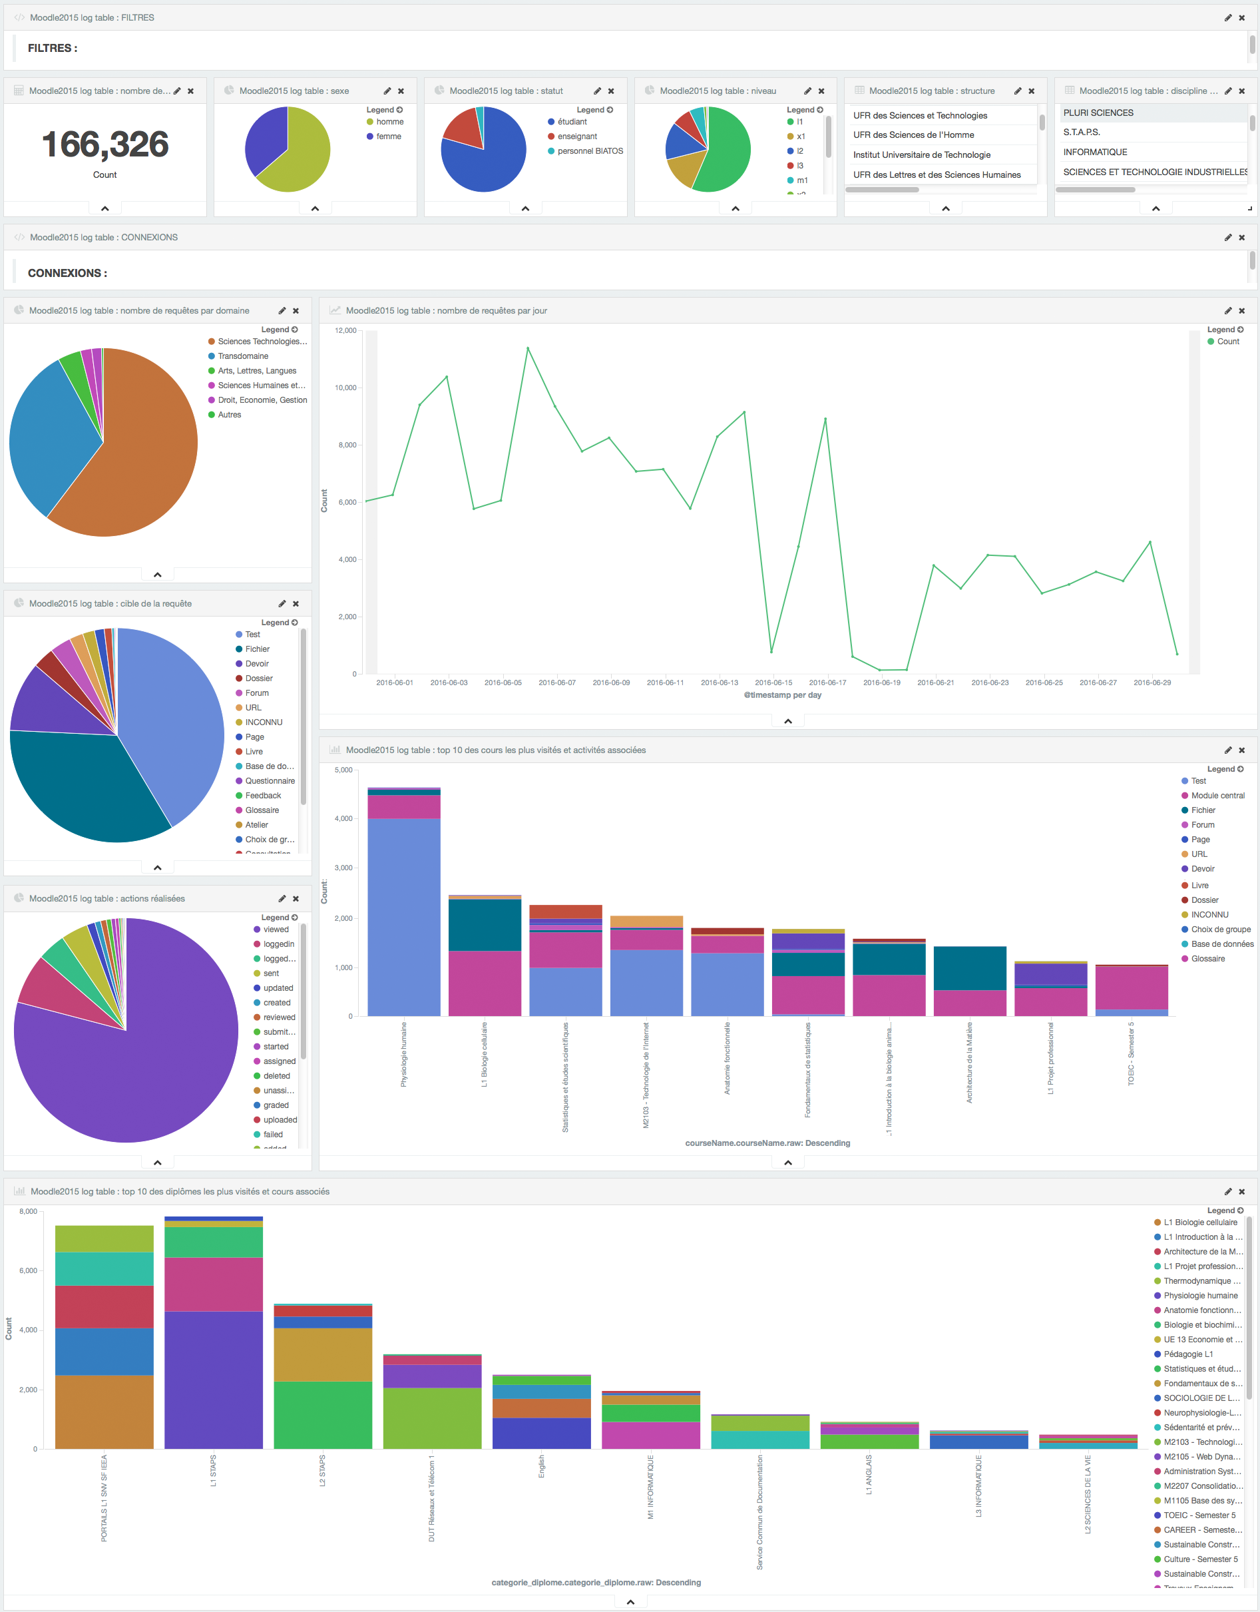Expand the spy panel under requêtes par jour
This screenshot has width=1260, height=1612.
[x=788, y=721]
